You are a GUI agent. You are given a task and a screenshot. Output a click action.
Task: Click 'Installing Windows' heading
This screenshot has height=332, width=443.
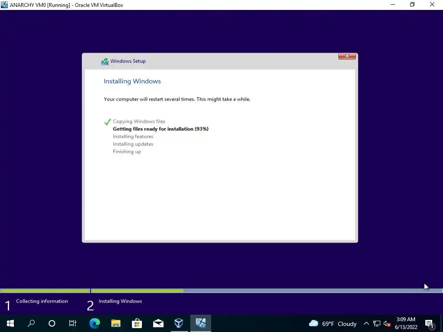132,81
